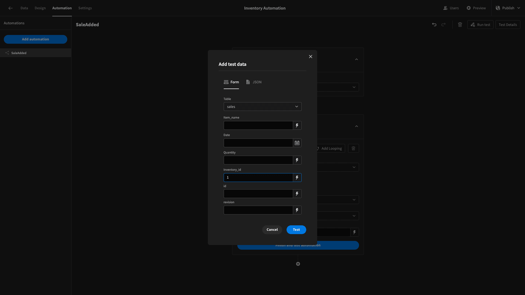Image resolution: width=525 pixels, height=295 pixels.
Task: Open bindings for the revision field
Action: (x=297, y=210)
